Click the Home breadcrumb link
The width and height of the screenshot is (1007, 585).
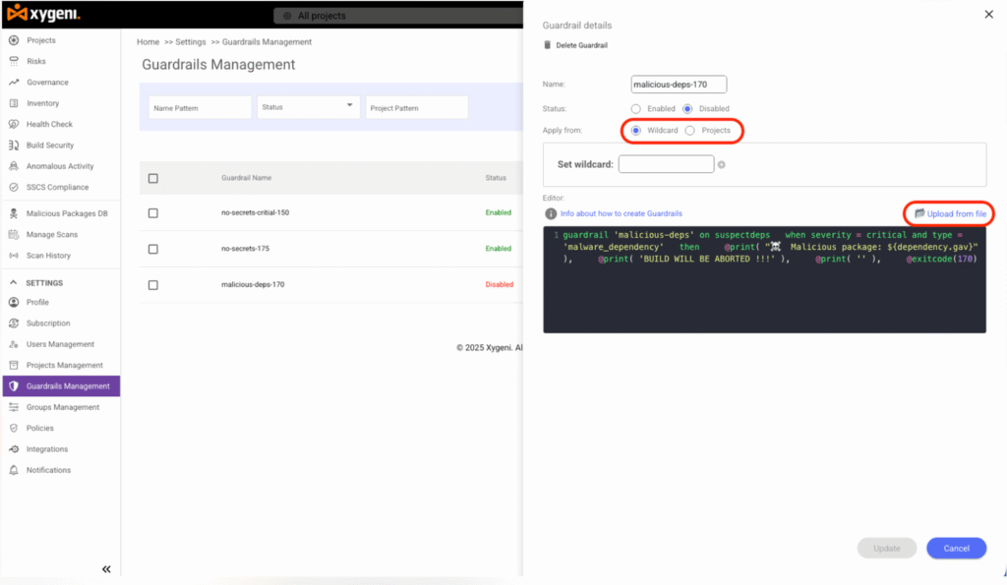click(148, 41)
